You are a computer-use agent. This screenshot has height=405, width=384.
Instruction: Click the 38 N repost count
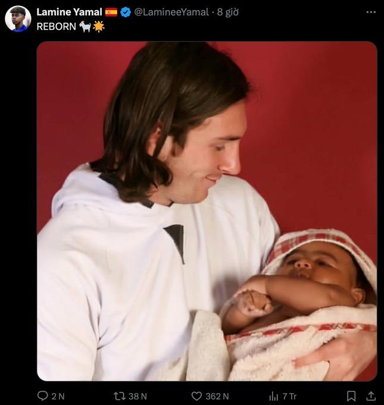[138, 396]
